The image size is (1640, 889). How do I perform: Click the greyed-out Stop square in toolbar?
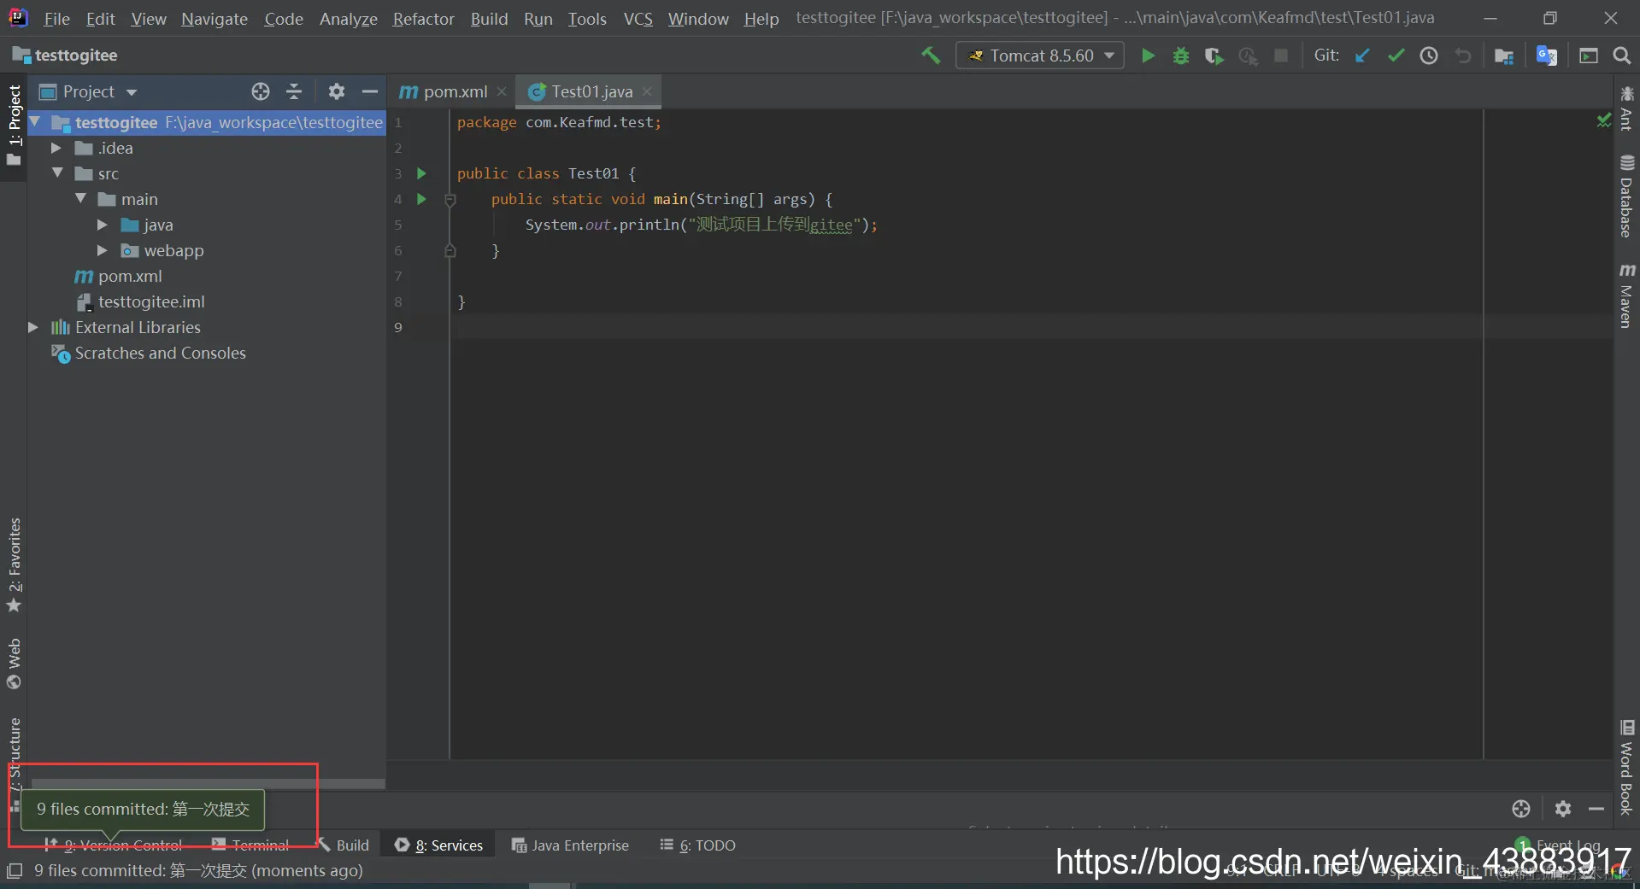[x=1281, y=56]
